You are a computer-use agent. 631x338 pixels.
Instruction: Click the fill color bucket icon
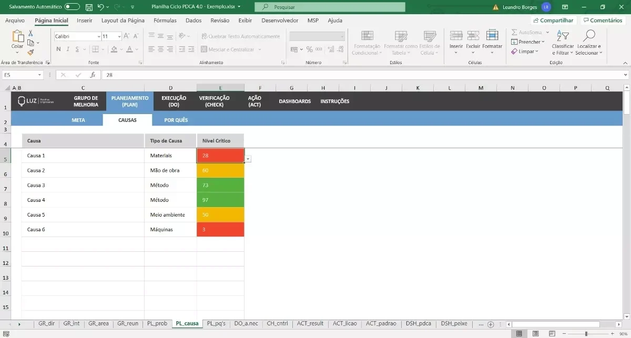coord(114,49)
